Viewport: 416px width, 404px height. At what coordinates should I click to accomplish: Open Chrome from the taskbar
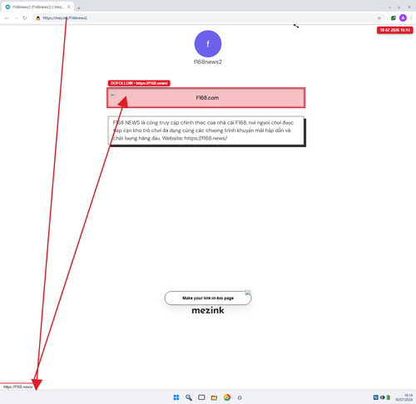pos(227,397)
